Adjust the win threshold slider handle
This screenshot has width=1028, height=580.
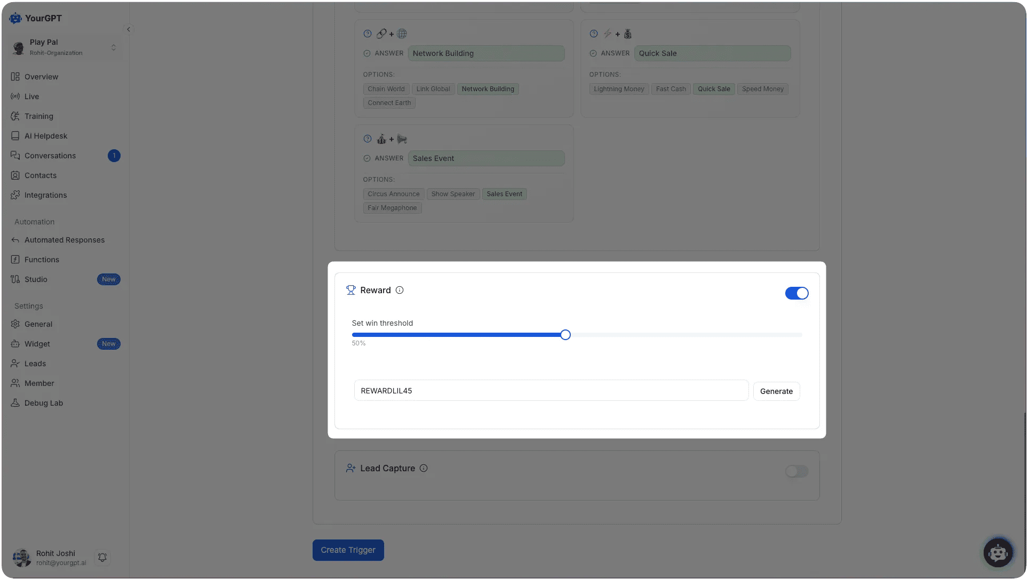click(565, 334)
